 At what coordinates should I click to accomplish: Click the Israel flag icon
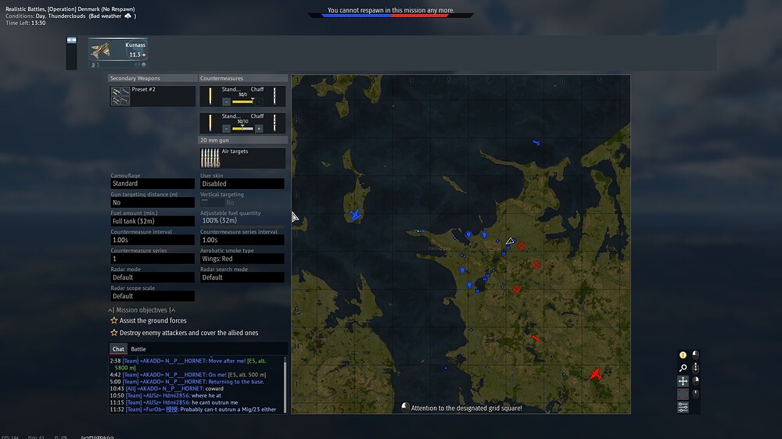tap(72, 40)
